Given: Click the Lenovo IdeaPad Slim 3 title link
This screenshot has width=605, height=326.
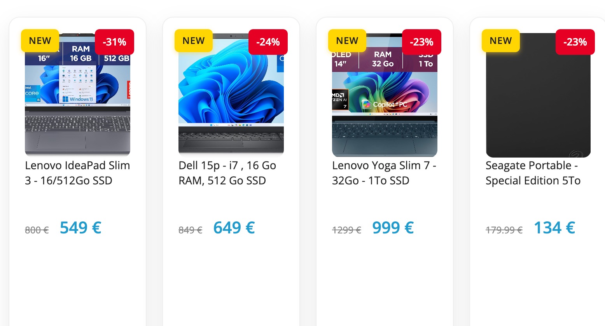Looking at the screenshot, I should coord(77,173).
